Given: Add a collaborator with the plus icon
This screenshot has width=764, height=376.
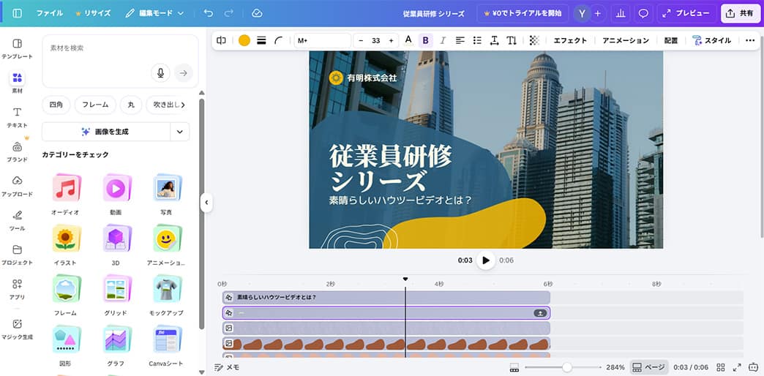Looking at the screenshot, I should point(598,14).
